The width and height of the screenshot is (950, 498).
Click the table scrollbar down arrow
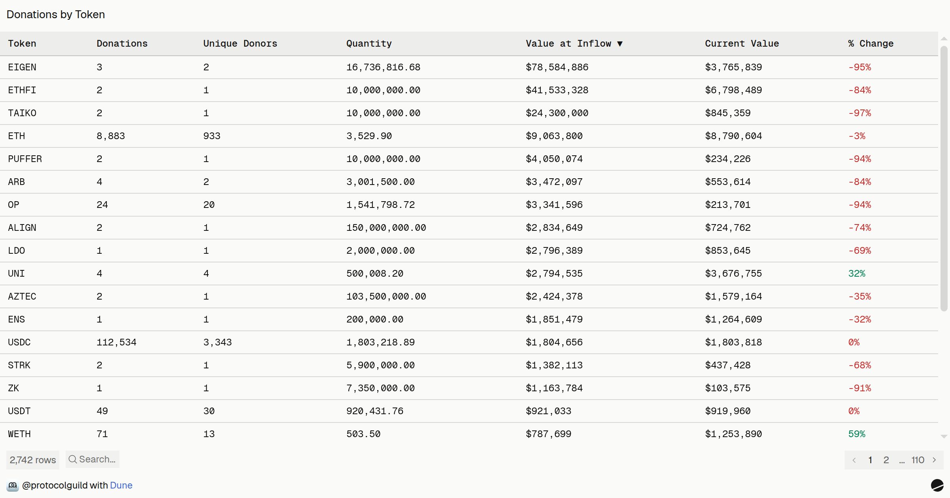[x=944, y=436]
